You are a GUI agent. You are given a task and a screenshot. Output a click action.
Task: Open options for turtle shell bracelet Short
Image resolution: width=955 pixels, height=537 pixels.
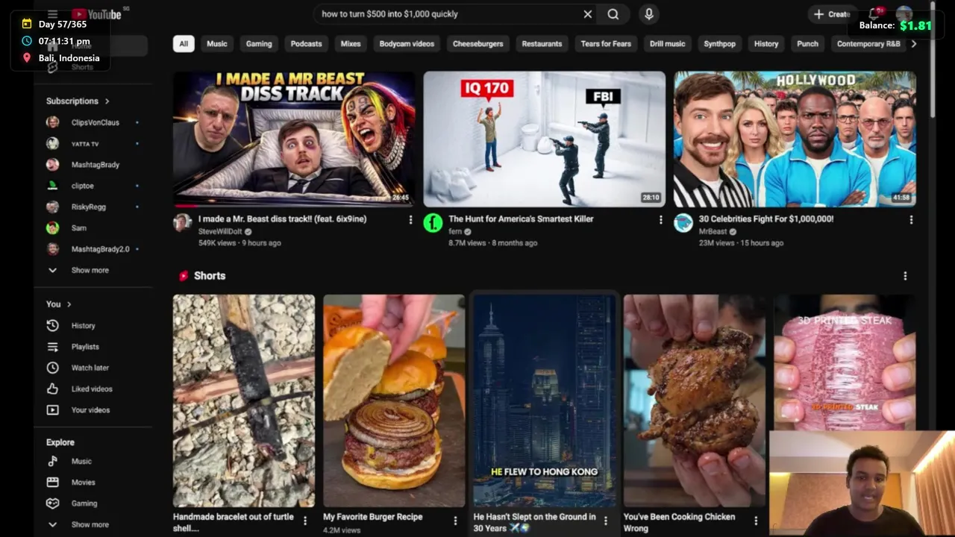[x=305, y=521]
